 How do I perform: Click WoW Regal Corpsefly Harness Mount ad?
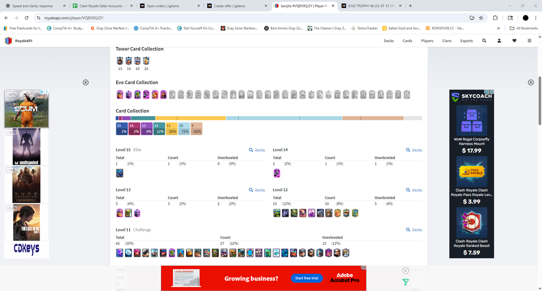(471, 129)
